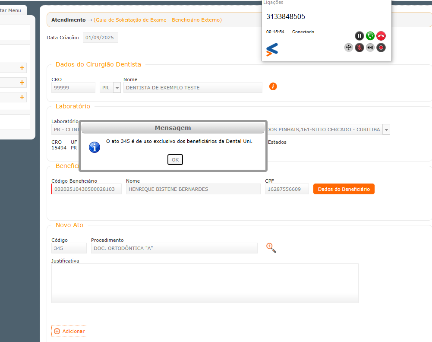Click the CPF field 16287556609
The image size is (432, 342).
287,189
